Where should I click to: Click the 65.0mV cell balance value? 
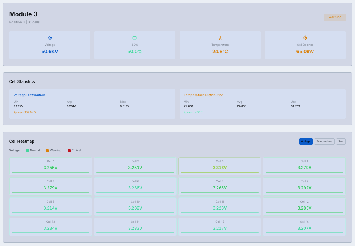(x=305, y=52)
